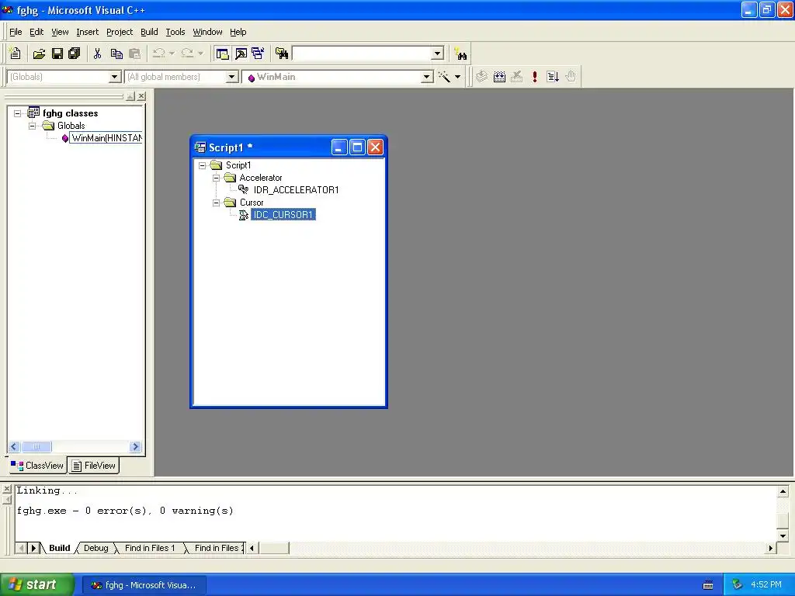Open the Build menu
The width and height of the screenshot is (795, 596).
[x=149, y=32]
